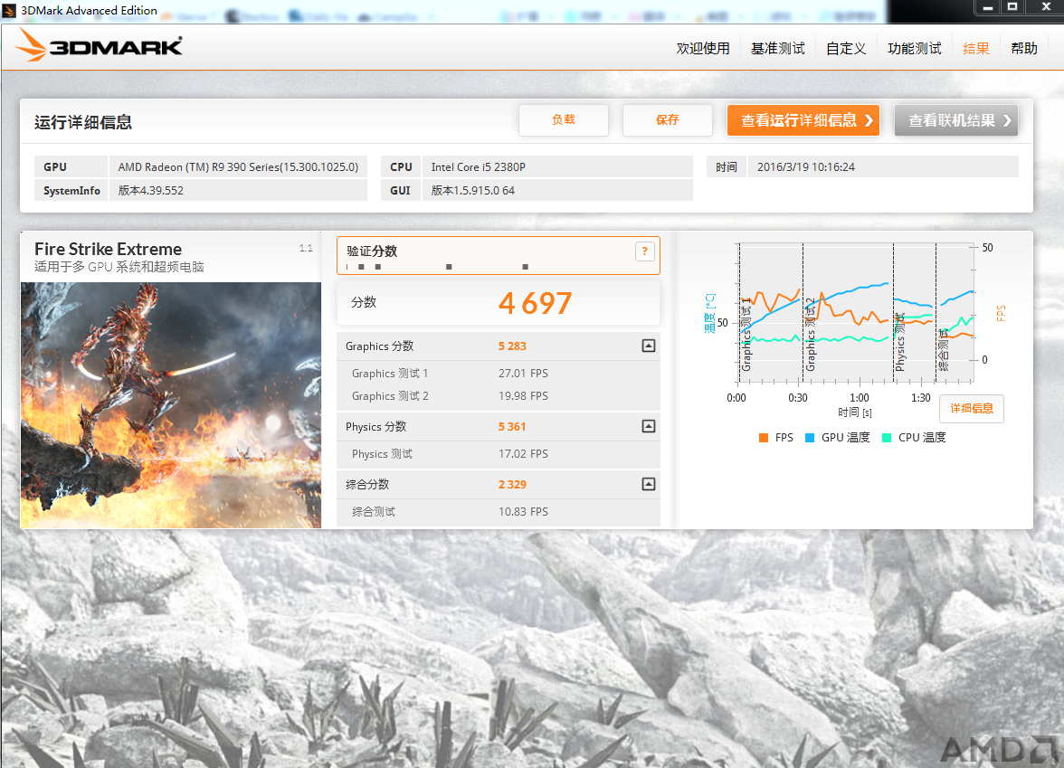The image size is (1064, 768).
Task: Click the 保存 button
Action: pos(667,120)
